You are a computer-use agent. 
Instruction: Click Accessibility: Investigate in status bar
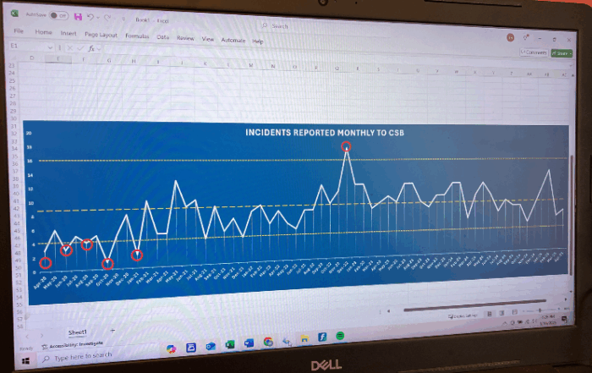(x=73, y=345)
